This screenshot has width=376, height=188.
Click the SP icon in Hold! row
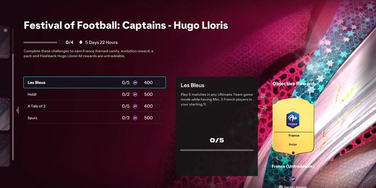point(135,94)
